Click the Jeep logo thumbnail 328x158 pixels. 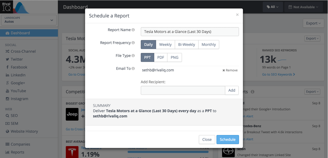[x=72, y=114]
